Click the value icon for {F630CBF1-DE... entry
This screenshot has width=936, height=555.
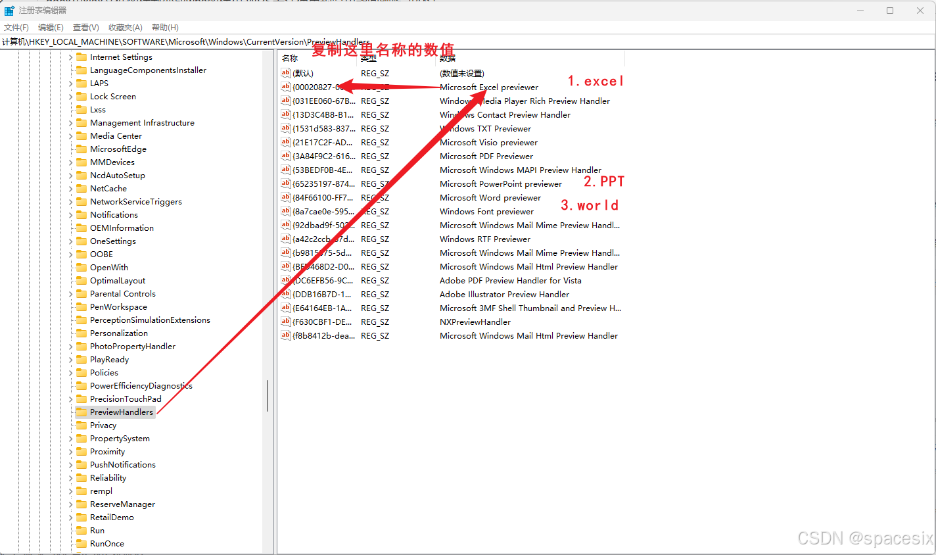point(285,322)
